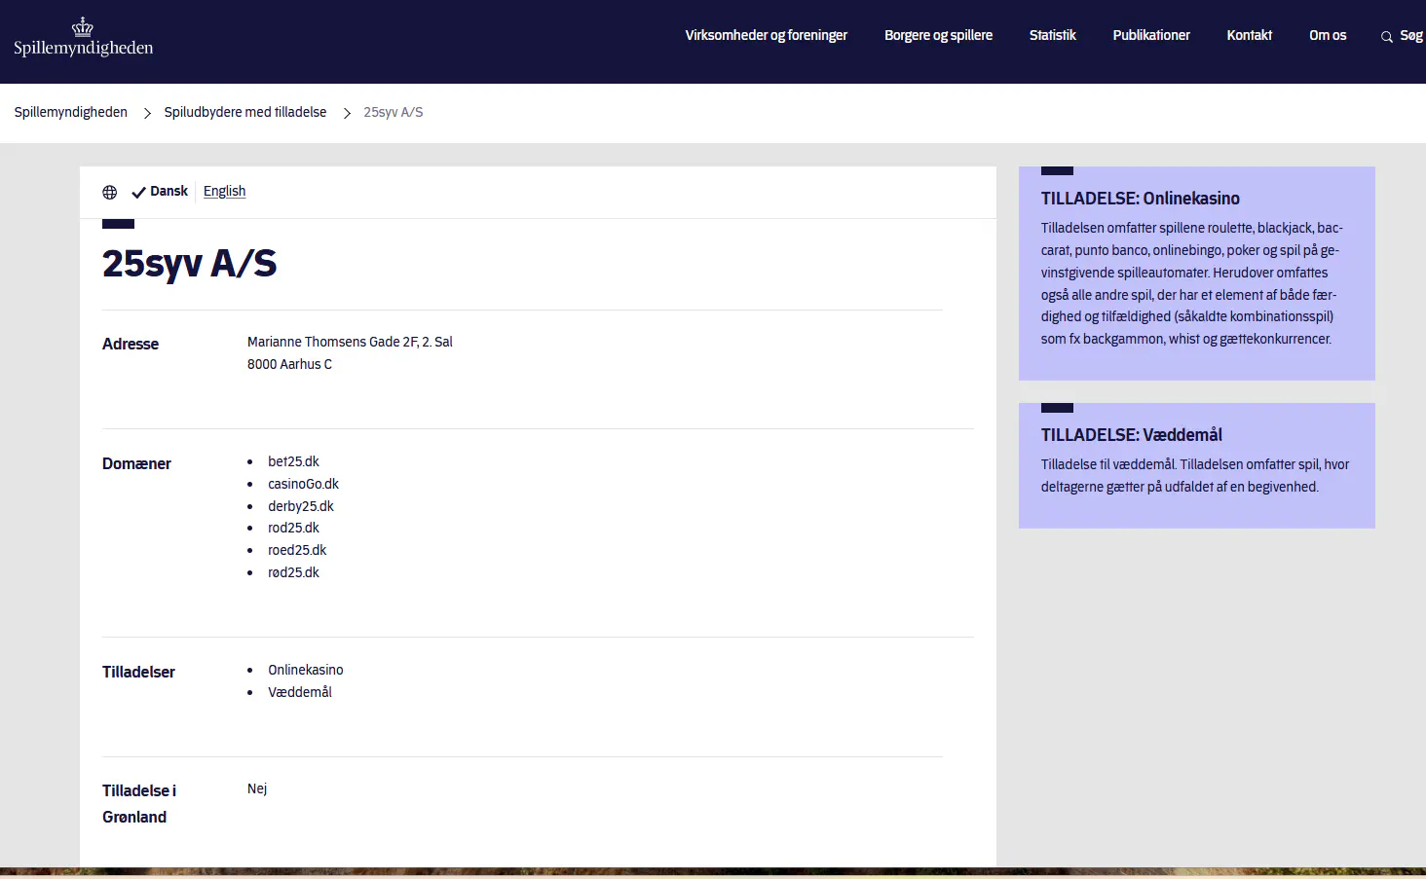The height and width of the screenshot is (879, 1426).
Task: Click the TILLADELSE: Væddemål info box
Action: tap(1196, 465)
